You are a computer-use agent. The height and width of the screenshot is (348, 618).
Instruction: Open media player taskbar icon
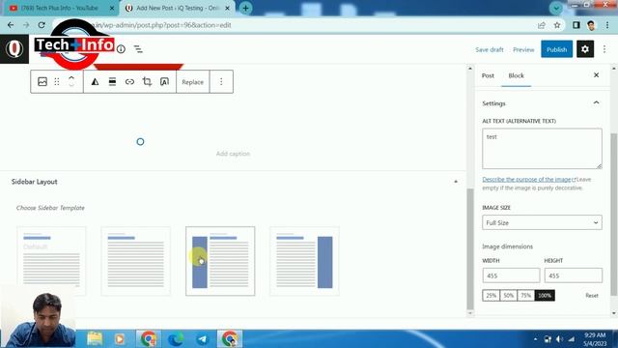[120, 338]
